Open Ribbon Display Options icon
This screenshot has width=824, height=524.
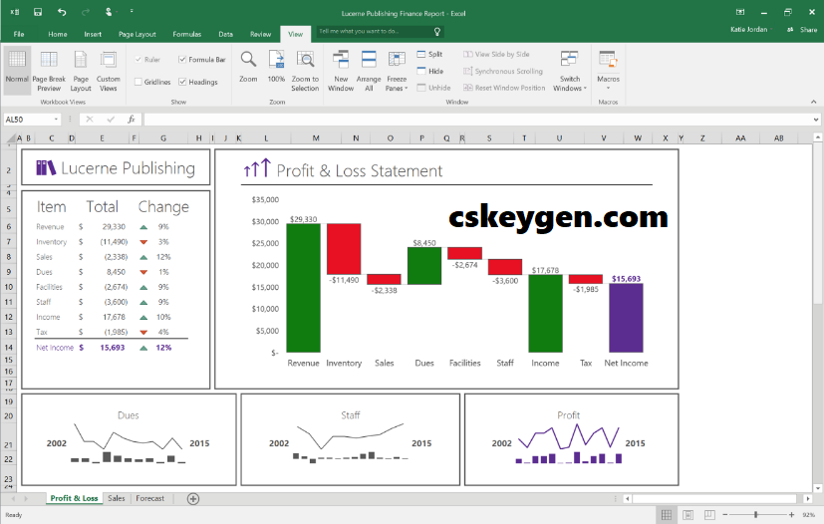pyautogui.click(x=740, y=12)
